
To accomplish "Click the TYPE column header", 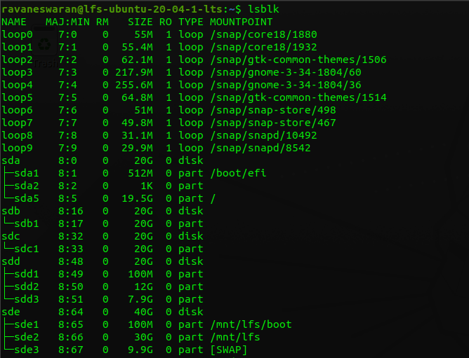I will tap(191, 22).
